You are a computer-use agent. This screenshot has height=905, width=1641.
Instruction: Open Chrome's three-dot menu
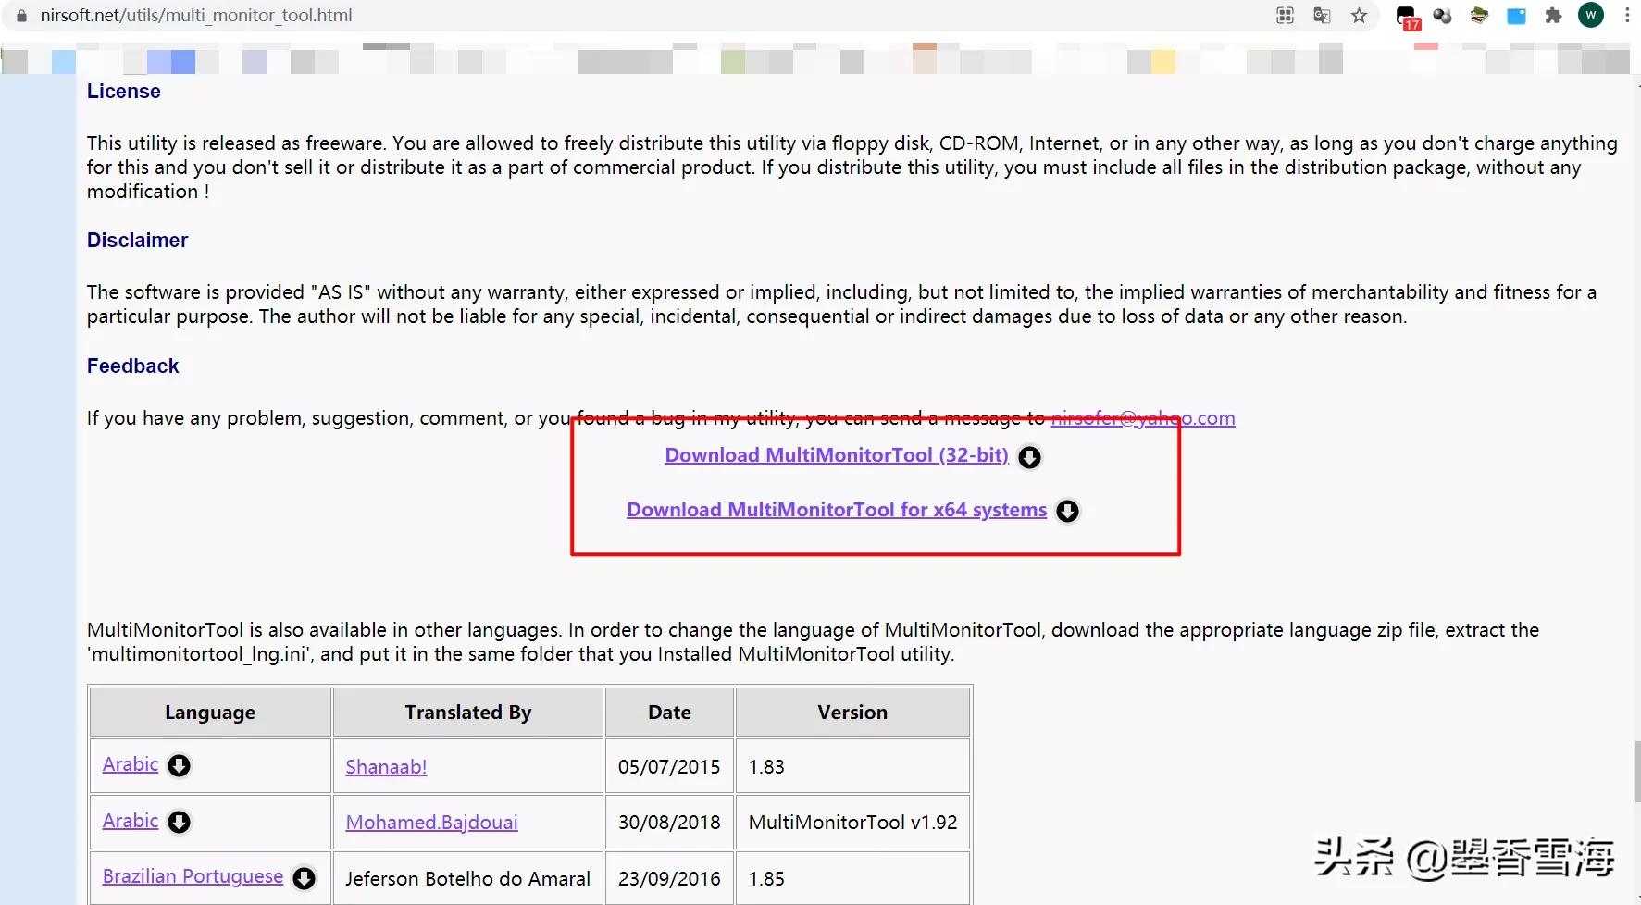(1627, 15)
